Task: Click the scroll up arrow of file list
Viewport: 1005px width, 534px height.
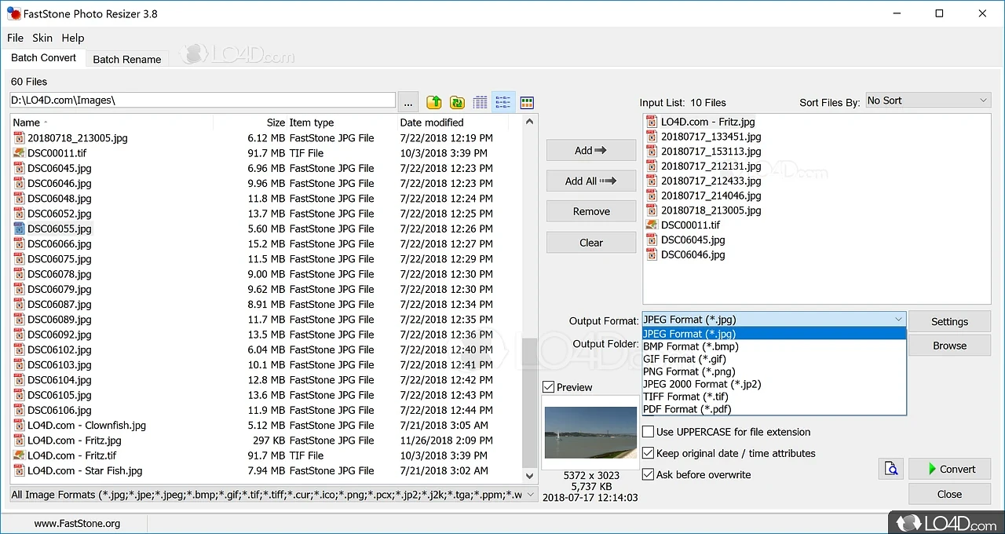Action: point(530,122)
